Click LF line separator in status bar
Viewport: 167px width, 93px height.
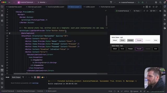(122, 91)
